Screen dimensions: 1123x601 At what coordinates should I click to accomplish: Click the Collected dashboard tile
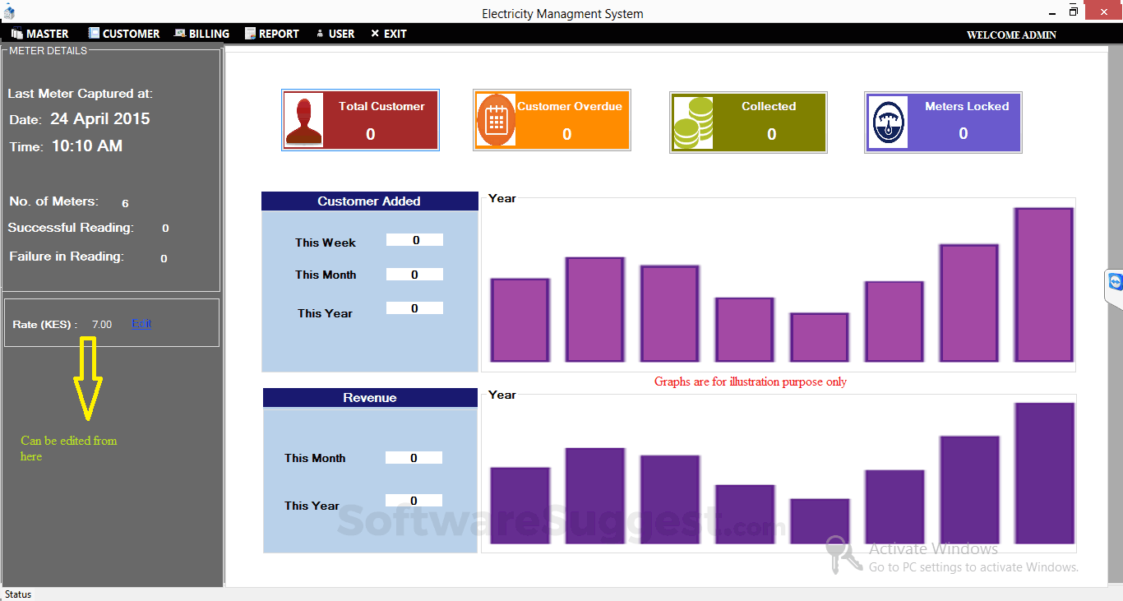pyautogui.click(x=747, y=120)
